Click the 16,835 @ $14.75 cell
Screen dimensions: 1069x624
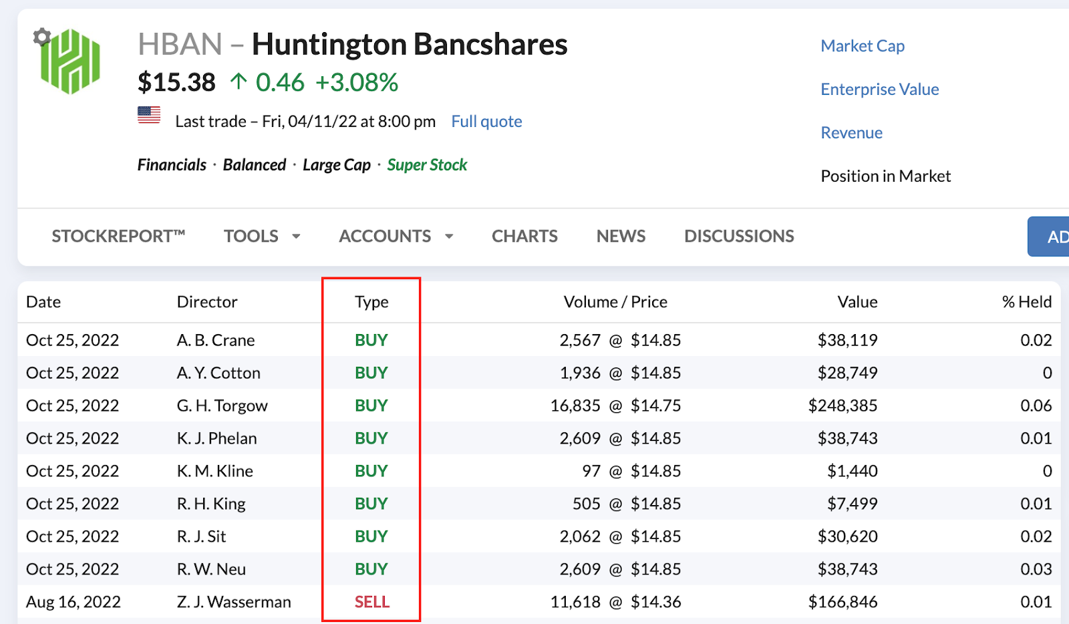pos(615,406)
